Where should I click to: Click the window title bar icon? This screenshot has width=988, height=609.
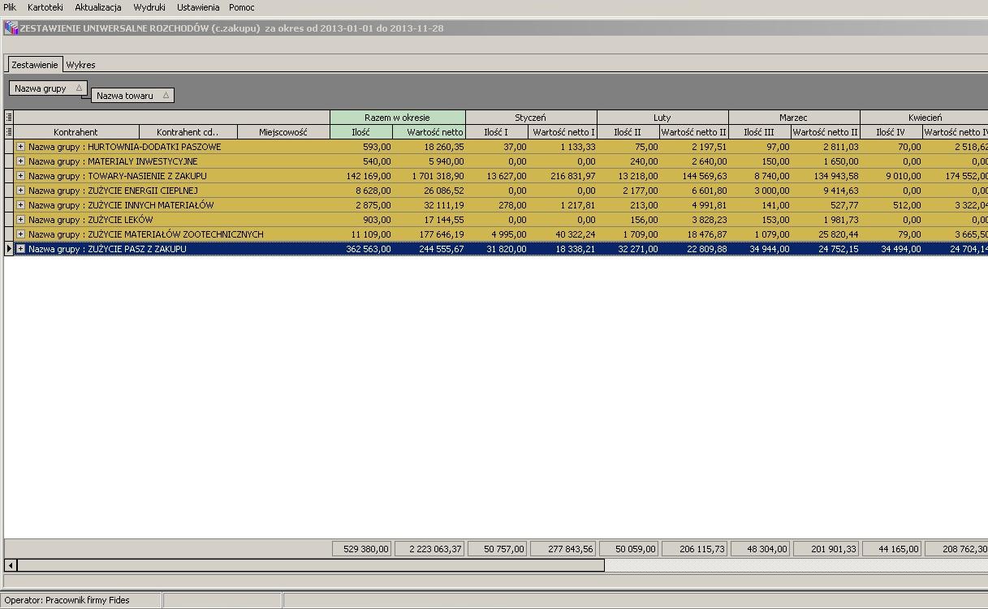point(11,28)
